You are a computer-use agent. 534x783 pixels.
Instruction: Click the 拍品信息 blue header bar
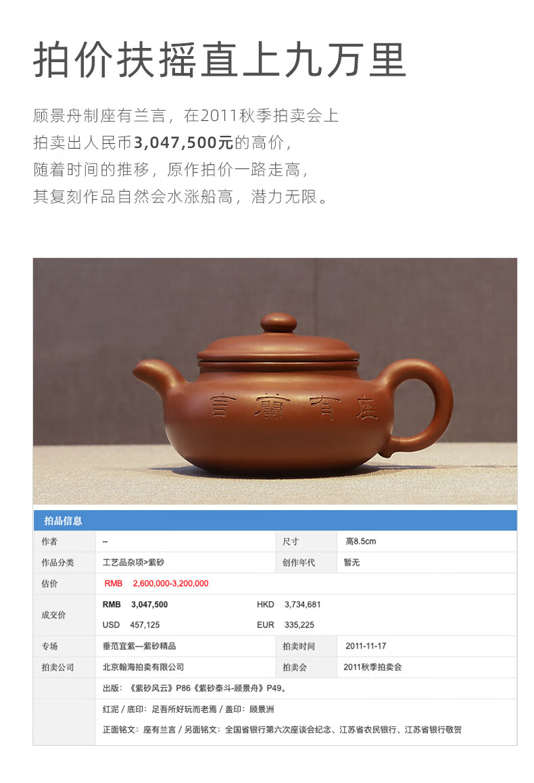click(274, 520)
